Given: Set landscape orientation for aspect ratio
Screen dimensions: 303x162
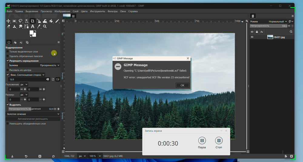Looking at the screenshot, I should (x=58, y=79).
